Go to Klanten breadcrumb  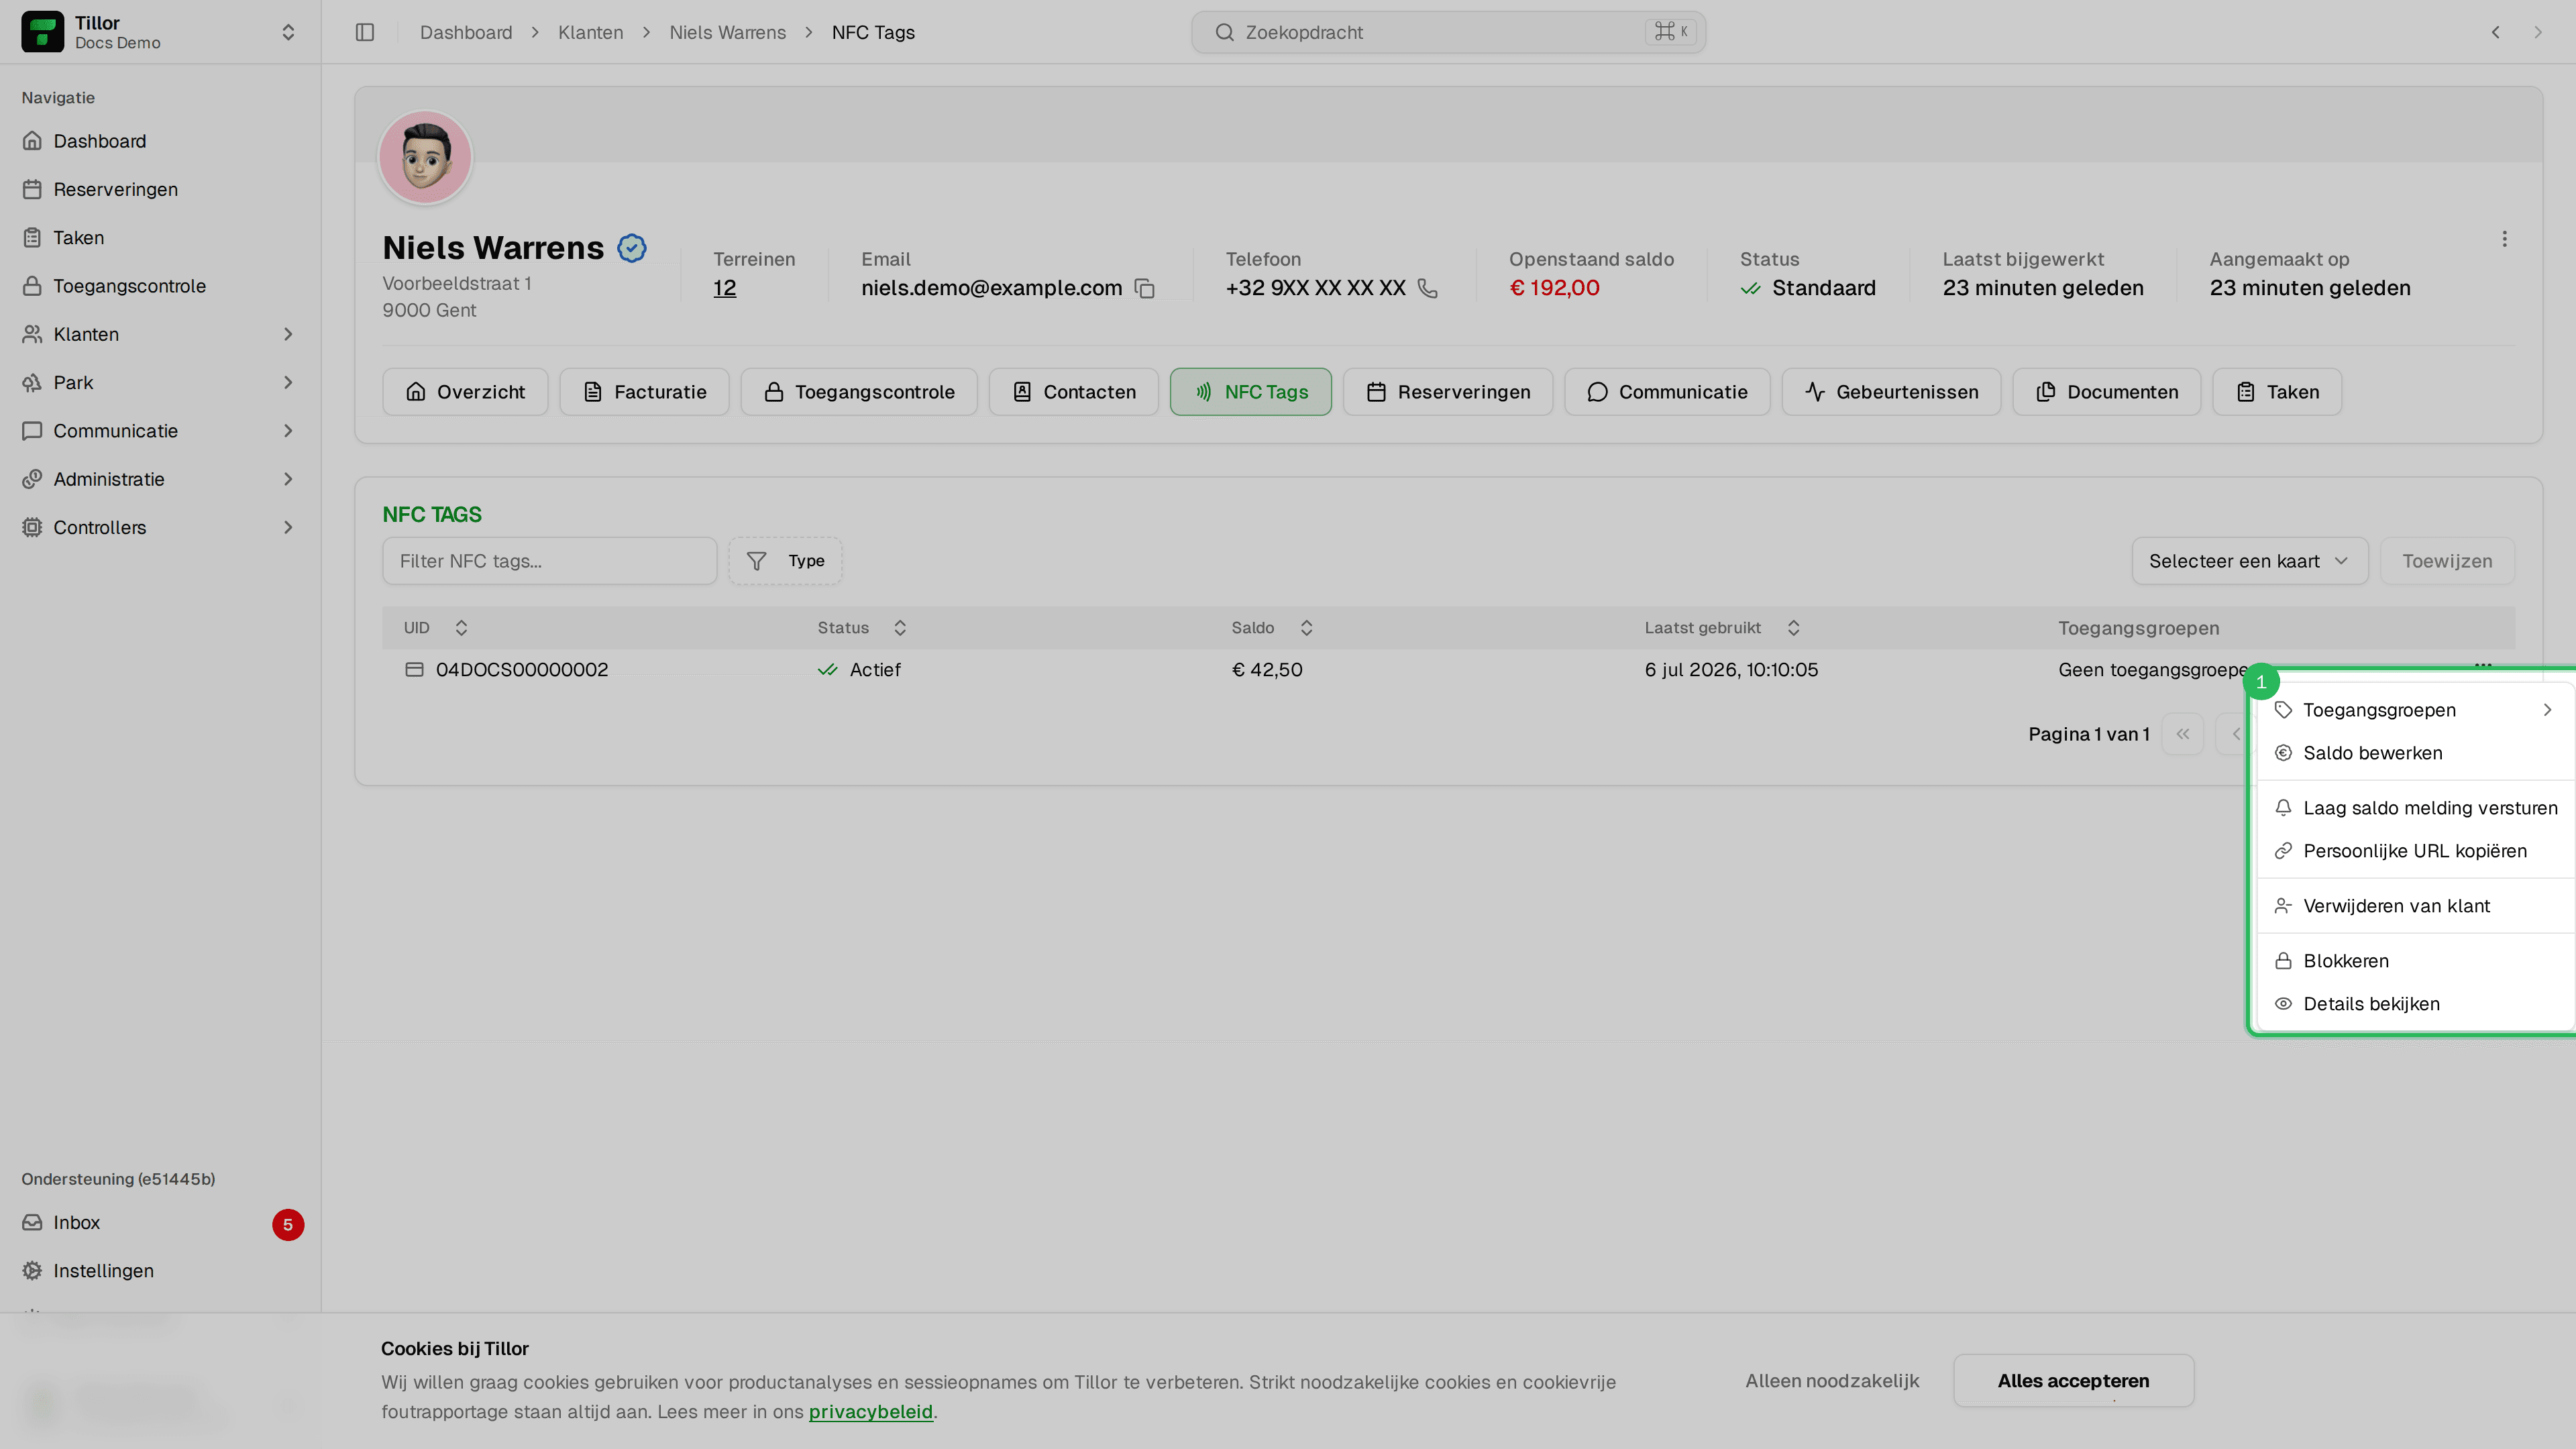tap(591, 32)
